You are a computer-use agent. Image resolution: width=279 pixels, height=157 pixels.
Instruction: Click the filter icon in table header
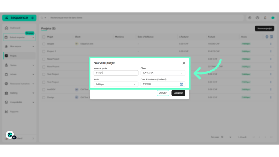tap(271, 37)
